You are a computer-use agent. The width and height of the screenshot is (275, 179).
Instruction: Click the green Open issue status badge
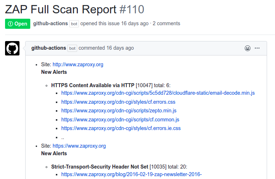18,24
